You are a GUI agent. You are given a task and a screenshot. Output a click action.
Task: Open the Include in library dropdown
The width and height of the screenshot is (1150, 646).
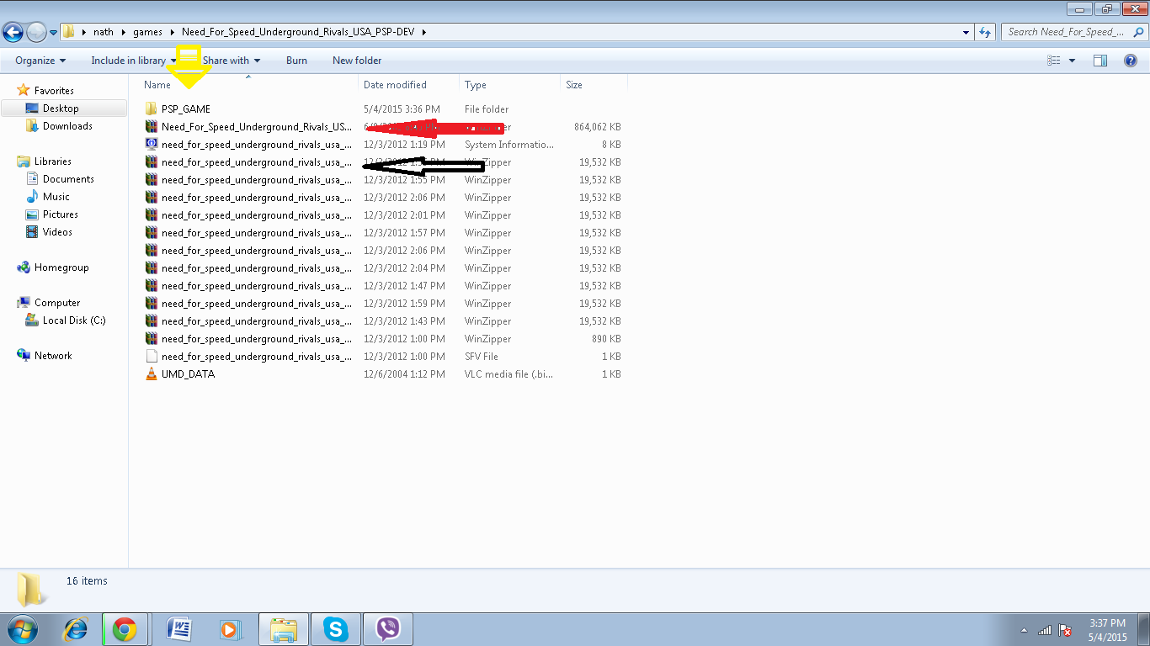[x=134, y=61]
